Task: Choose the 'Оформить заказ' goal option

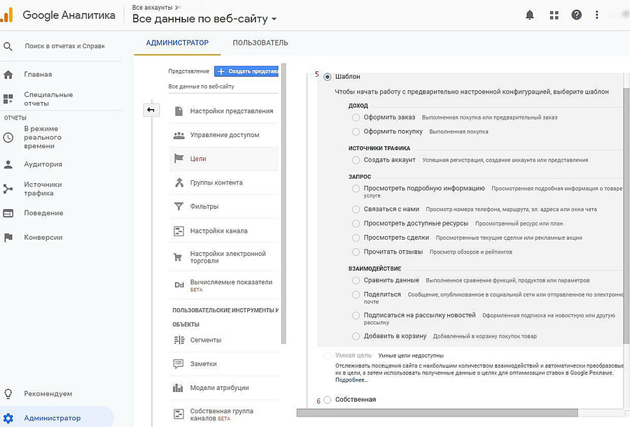Action: click(356, 117)
